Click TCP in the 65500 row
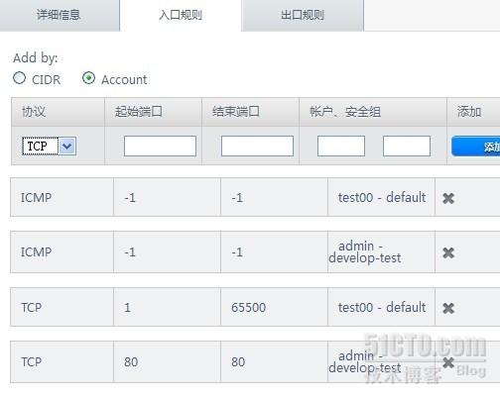Viewport: 500px width, 398px height. point(32,308)
